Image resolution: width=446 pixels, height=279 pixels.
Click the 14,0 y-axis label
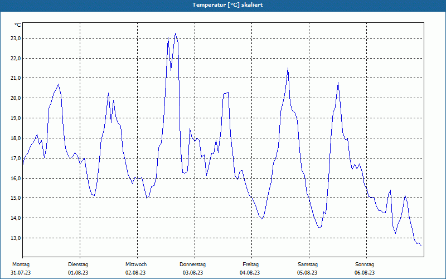pos(16,218)
